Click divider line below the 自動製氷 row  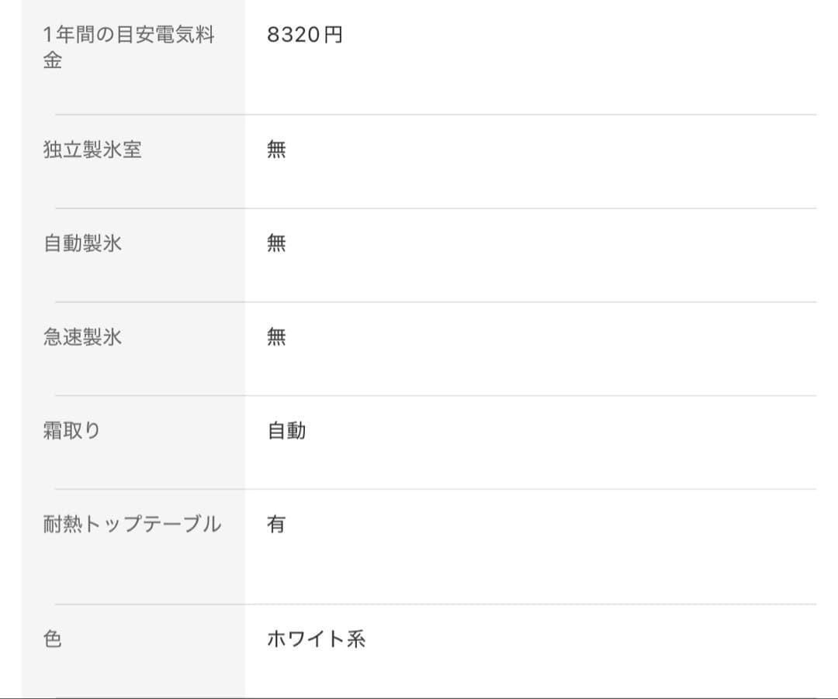(435, 302)
